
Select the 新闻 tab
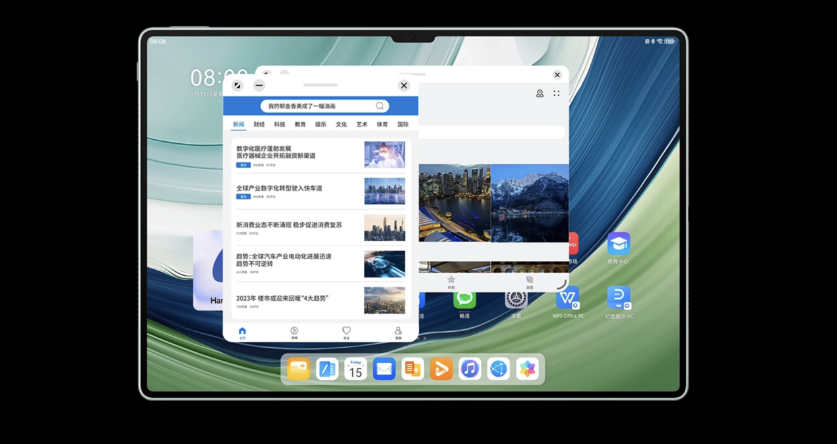pyautogui.click(x=238, y=125)
